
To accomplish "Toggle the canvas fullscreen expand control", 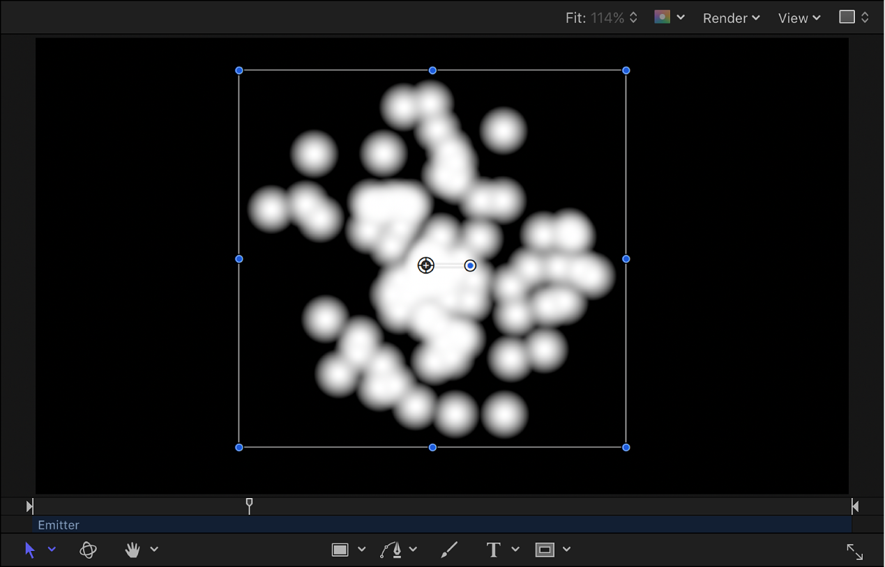I will tap(855, 552).
